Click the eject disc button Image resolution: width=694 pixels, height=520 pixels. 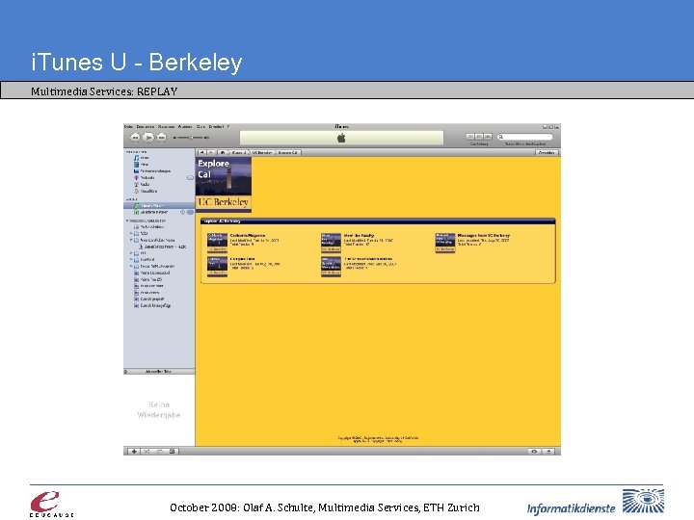pos(548,452)
